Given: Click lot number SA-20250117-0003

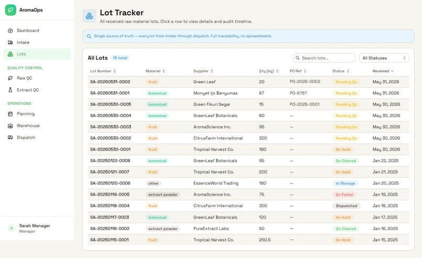Looking at the screenshot, I should (109, 217).
